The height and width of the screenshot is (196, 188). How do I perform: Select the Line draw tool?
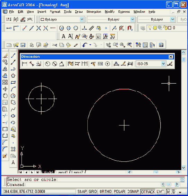coord(13,56)
